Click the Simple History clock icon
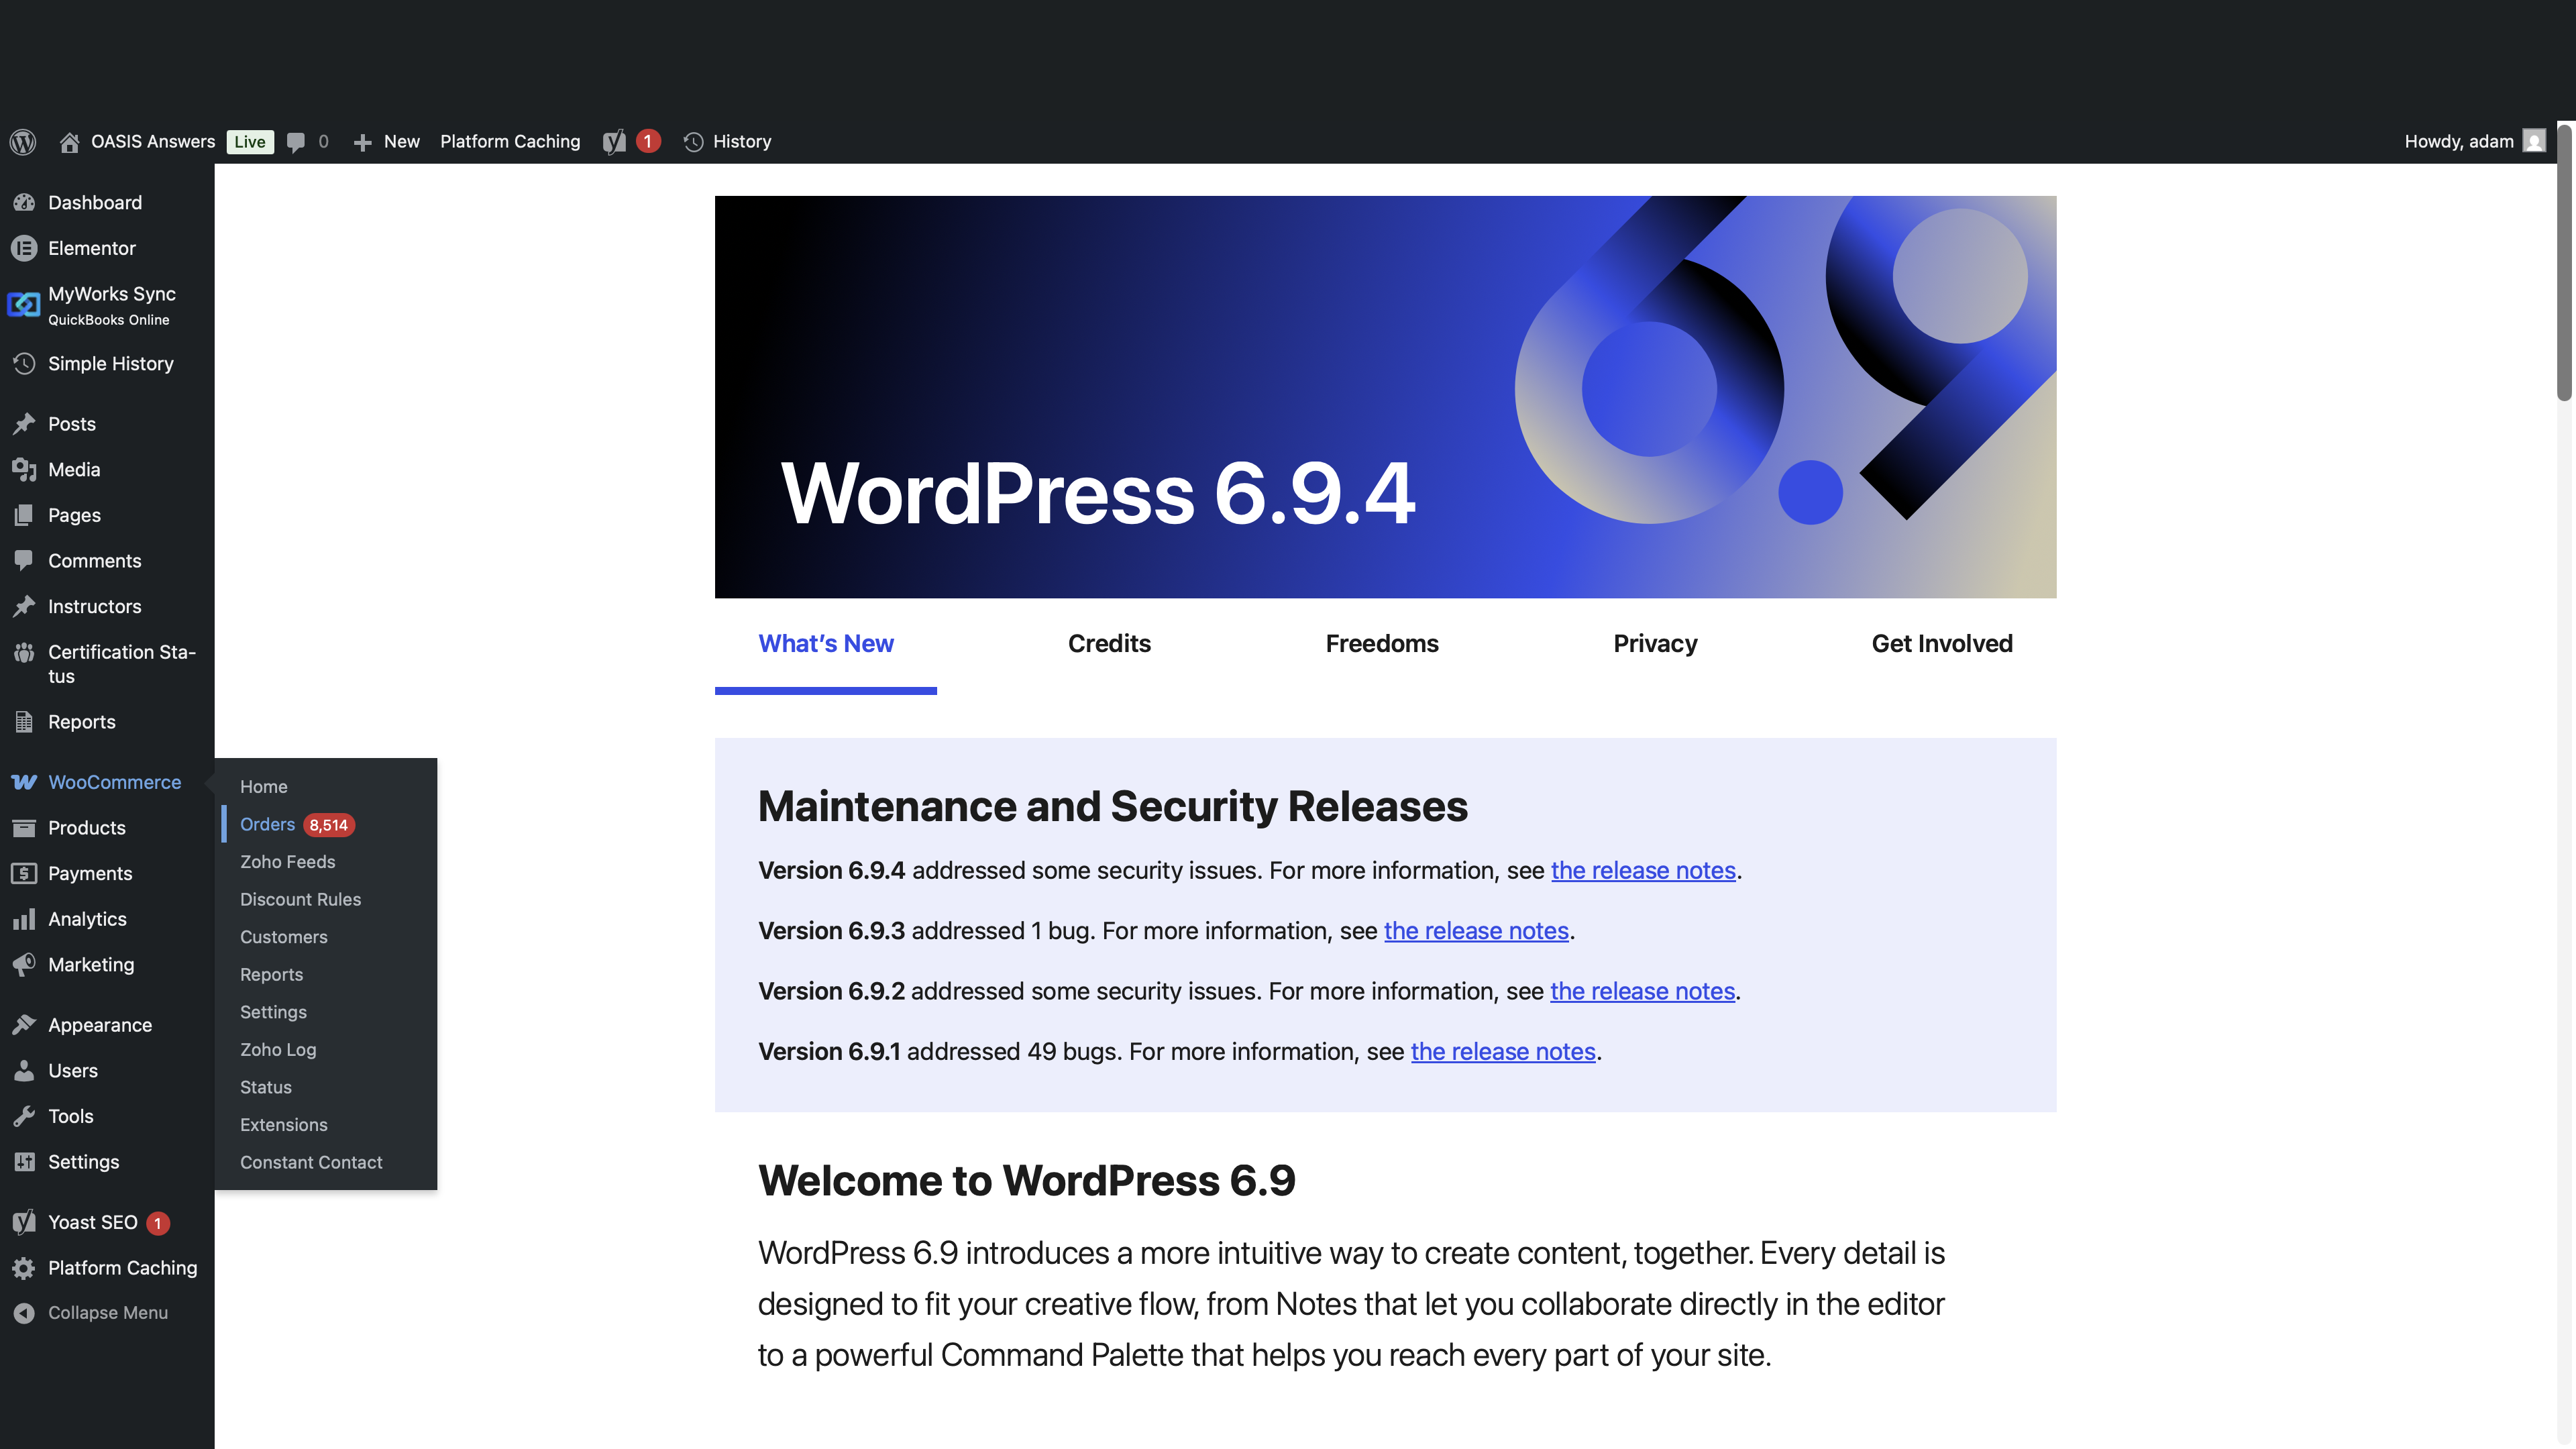The width and height of the screenshot is (2576, 1449). click(x=24, y=364)
